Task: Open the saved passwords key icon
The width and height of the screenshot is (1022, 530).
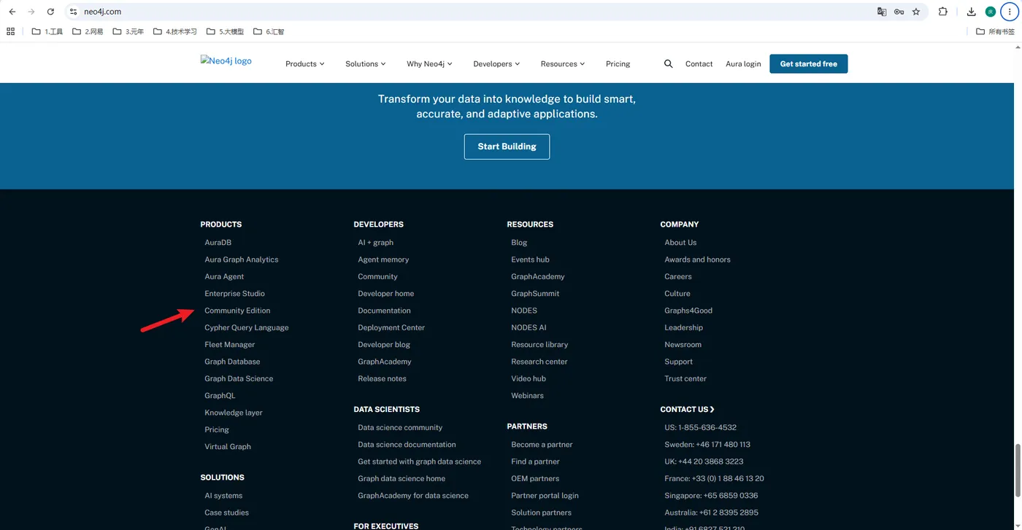Action: click(x=899, y=12)
